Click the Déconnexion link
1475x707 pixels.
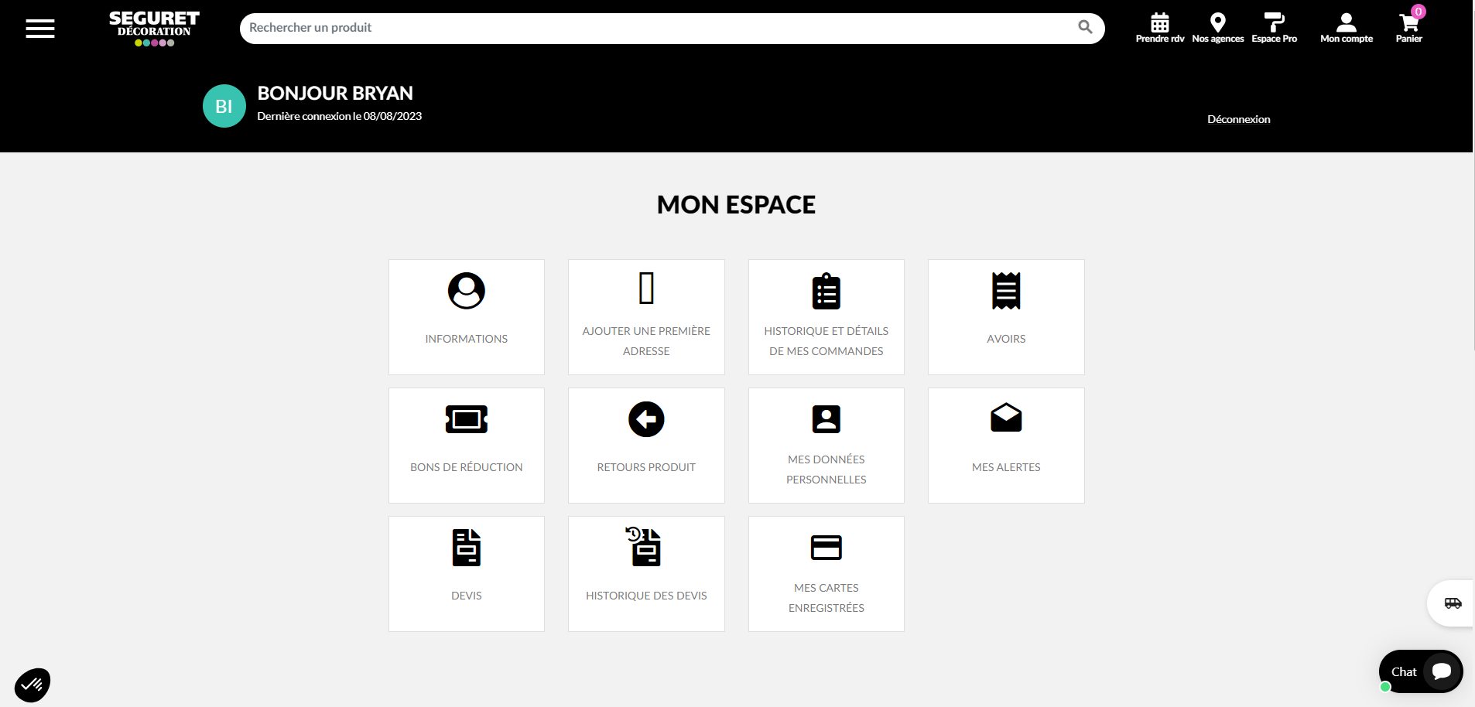point(1238,119)
